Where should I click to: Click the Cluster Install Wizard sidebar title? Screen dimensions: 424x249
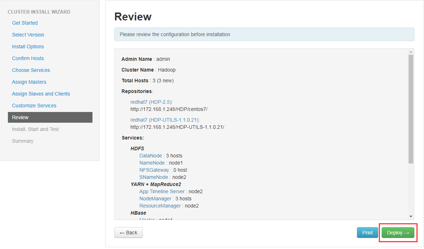39,12
